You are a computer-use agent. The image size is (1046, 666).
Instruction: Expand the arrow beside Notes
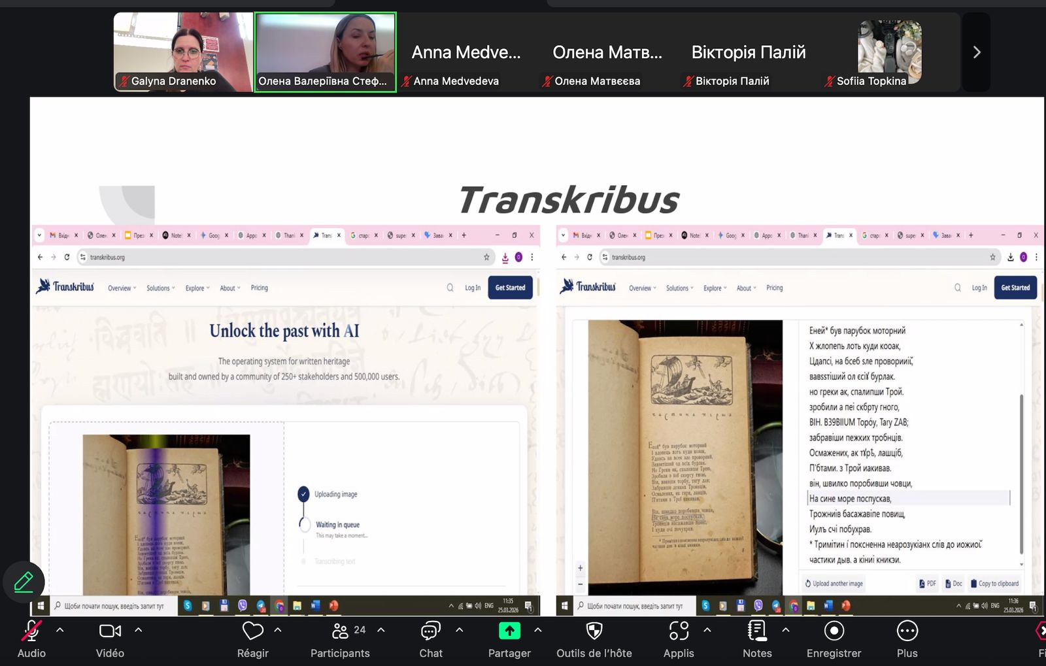click(786, 630)
